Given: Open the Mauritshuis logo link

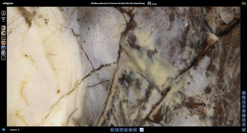Looking at the screenshot, I should (244, 3).
